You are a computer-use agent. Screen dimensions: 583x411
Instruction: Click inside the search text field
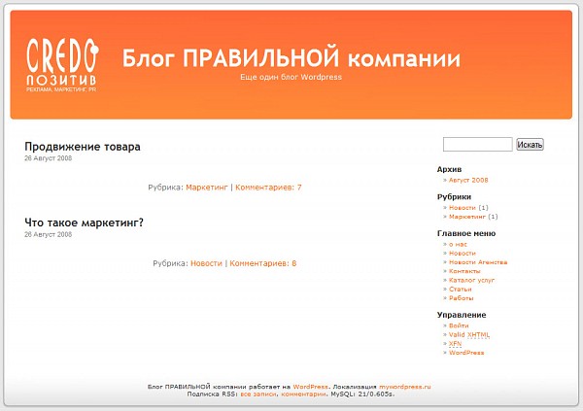coord(477,145)
